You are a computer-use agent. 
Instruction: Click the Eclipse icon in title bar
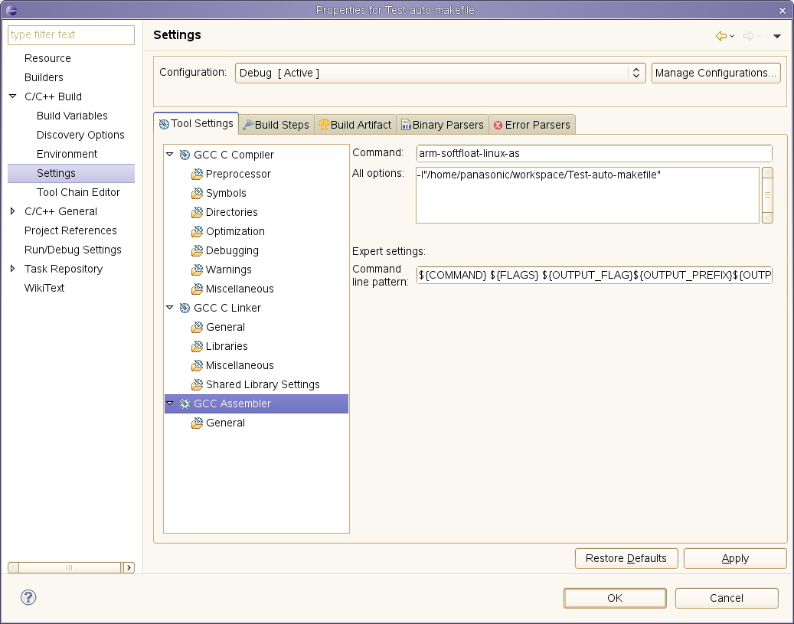click(11, 10)
